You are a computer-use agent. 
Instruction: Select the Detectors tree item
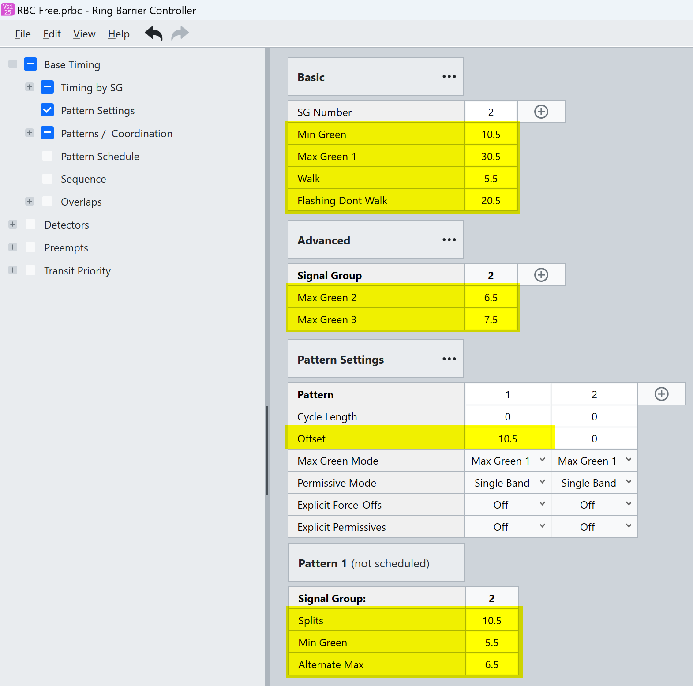pos(66,225)
